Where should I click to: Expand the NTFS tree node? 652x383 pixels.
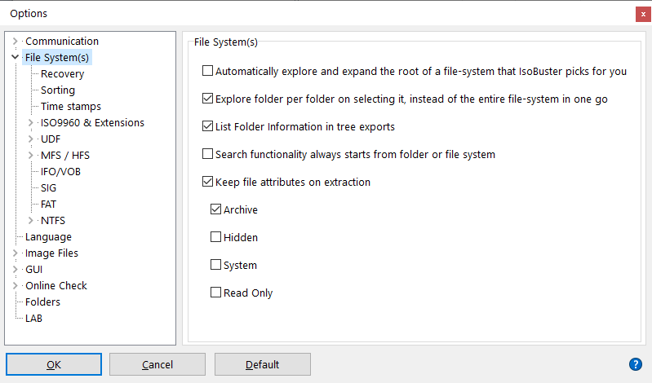point(30,221)
